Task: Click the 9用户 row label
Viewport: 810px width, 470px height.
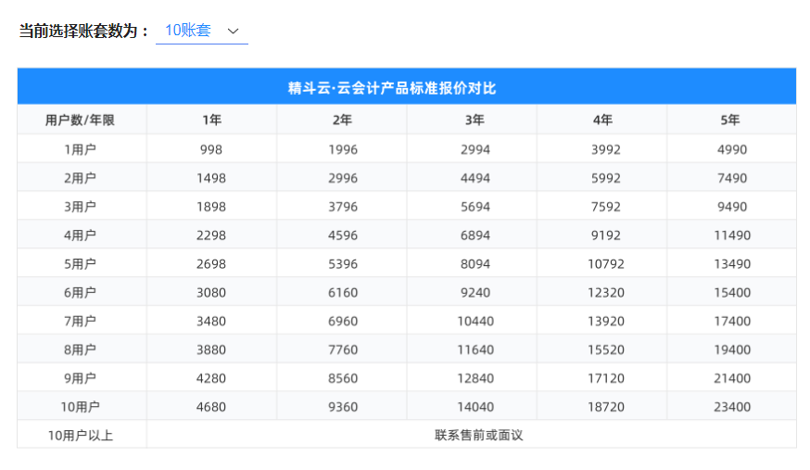Action: (x=80, y=378)
